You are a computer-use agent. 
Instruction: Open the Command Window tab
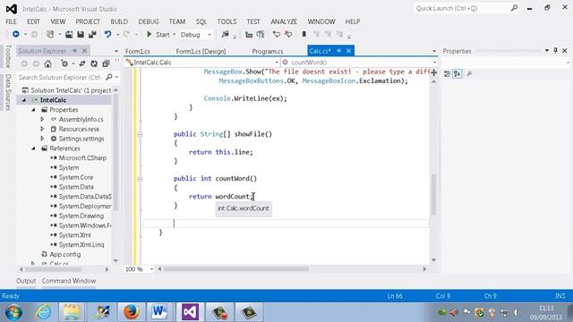69,281
